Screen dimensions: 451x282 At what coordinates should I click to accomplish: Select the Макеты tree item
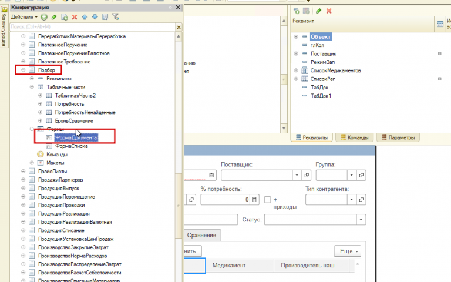pos(55,163)
